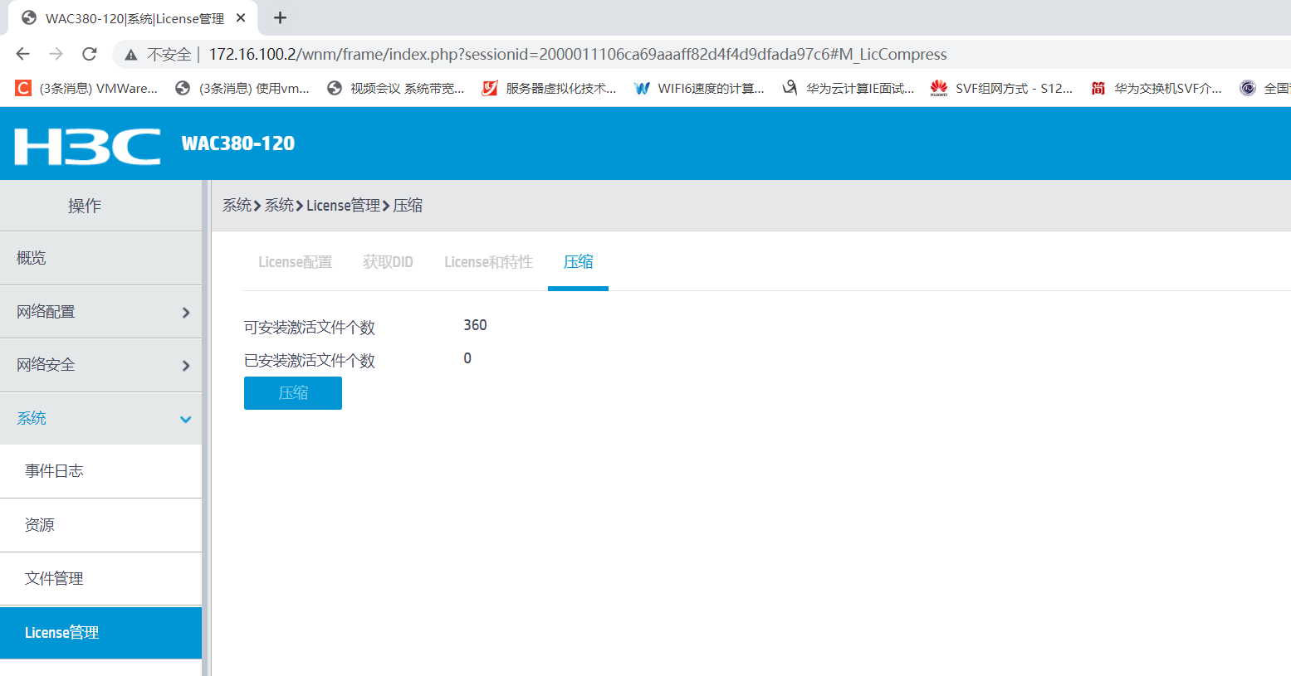Screen dimensions: 1291x676
Task: Click the WAC380-120 browser tab title
Action: [x=134, y=18]
